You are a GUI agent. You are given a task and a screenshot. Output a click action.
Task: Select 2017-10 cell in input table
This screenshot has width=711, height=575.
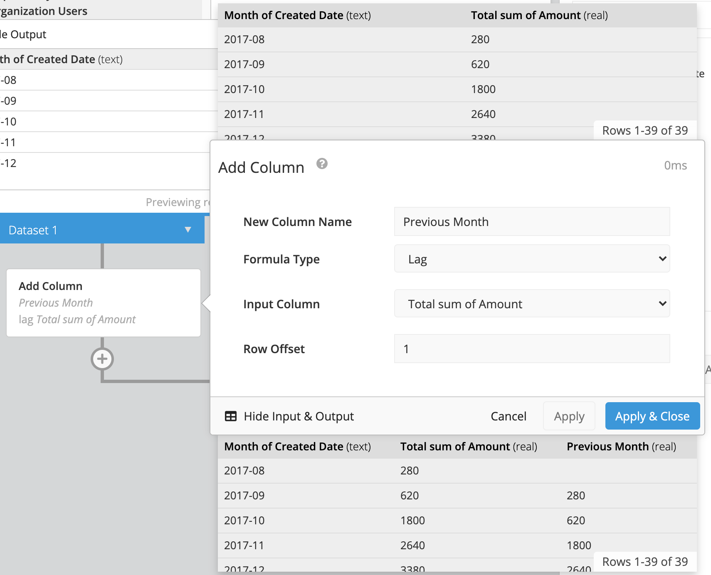pos(244,89)
